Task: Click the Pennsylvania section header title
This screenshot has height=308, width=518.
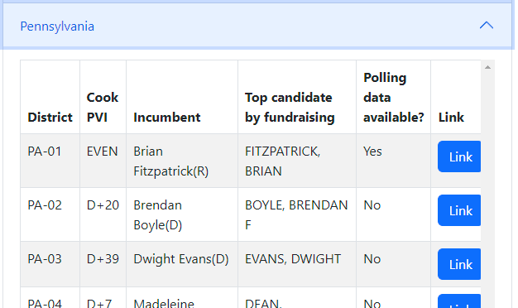Action: pos(57,26)
